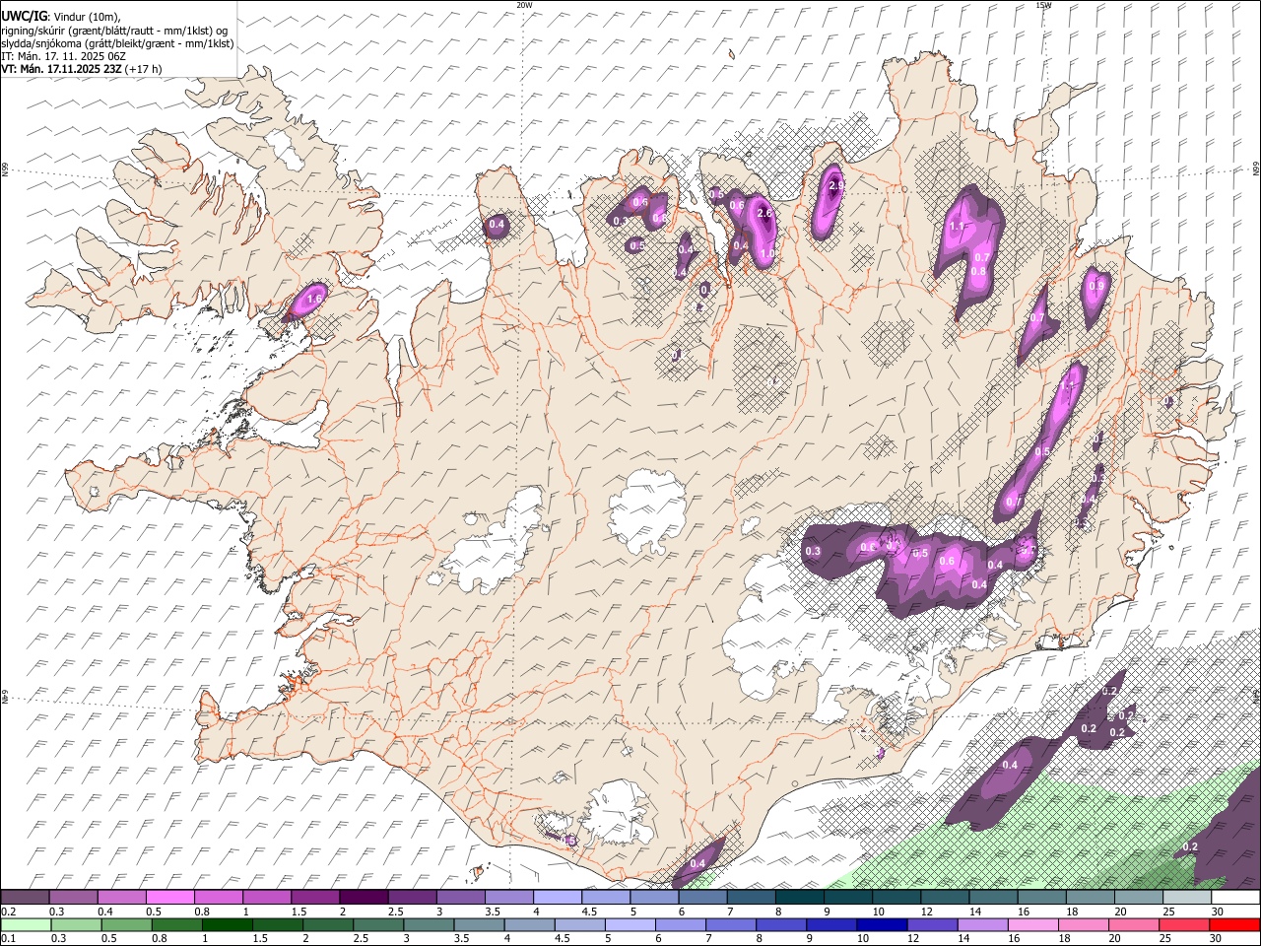Select the crimson 25 swatch in lower legend

click(1185, 924)
